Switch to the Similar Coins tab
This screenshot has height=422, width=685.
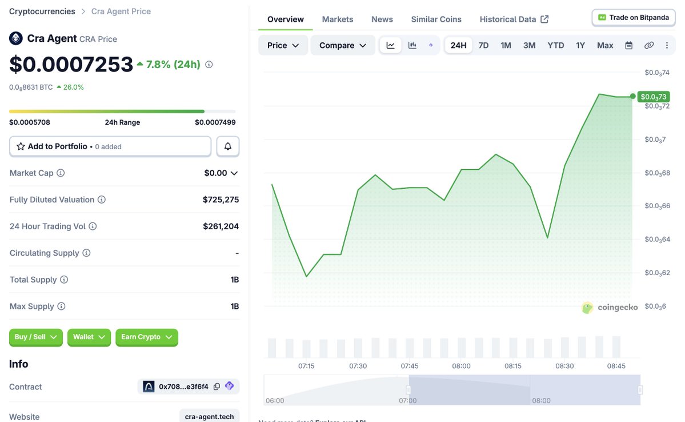click(436, 19)
